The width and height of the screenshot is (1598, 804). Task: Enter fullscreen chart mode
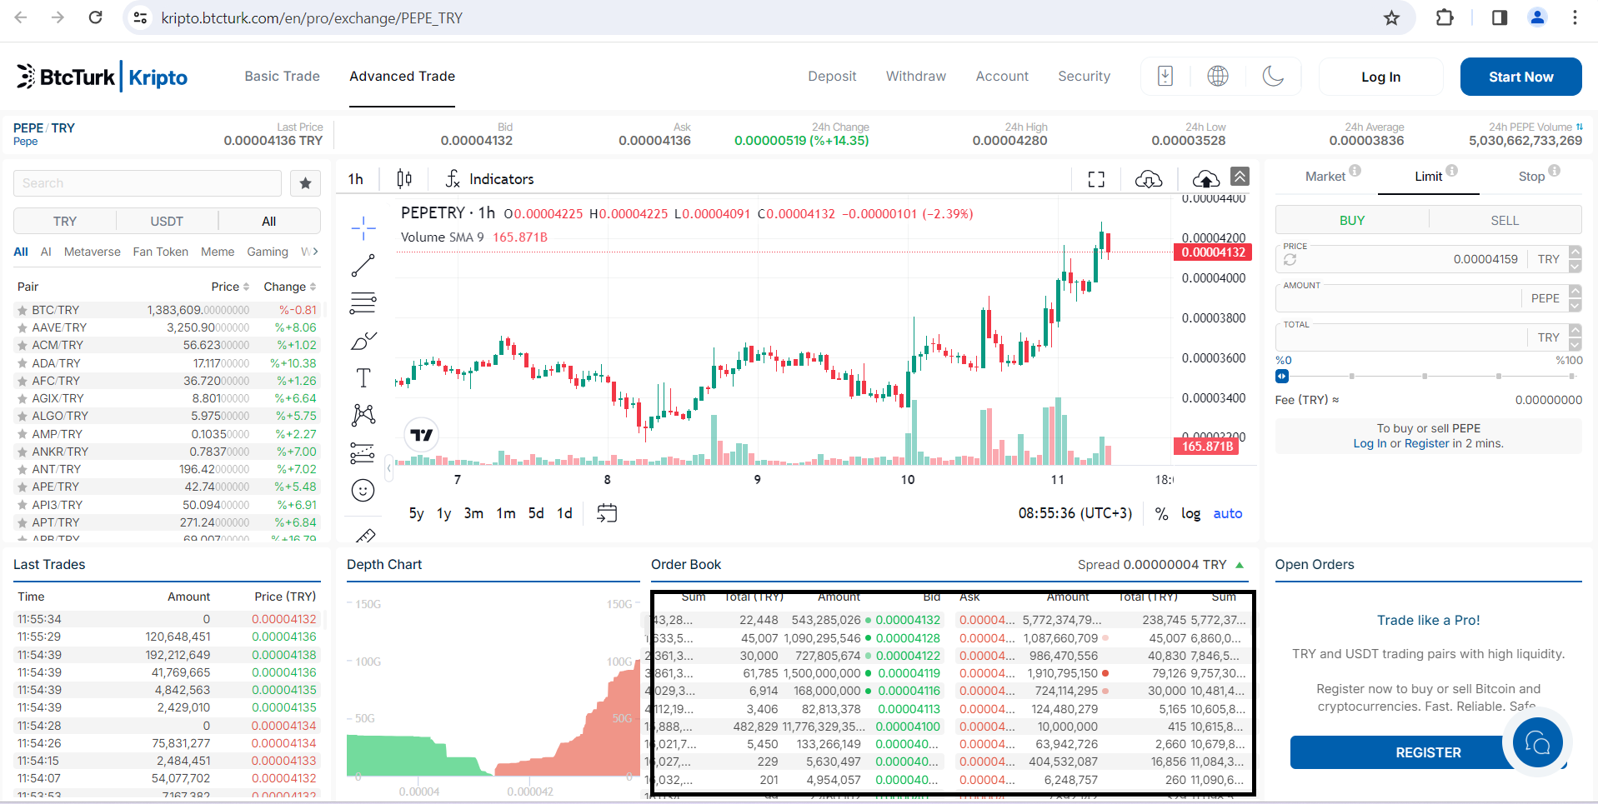tap(1096, 179)
